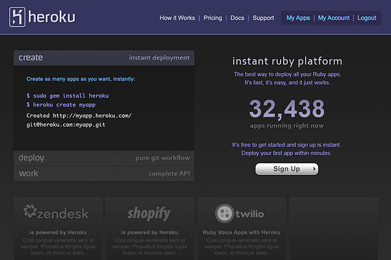The height and width of the screenshot is (260, 391).
Task: Click the arrow on Sign Up button
Action: 314,169
